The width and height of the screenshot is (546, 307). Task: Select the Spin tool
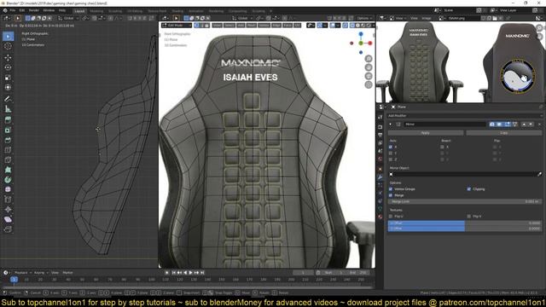(8, 180)
